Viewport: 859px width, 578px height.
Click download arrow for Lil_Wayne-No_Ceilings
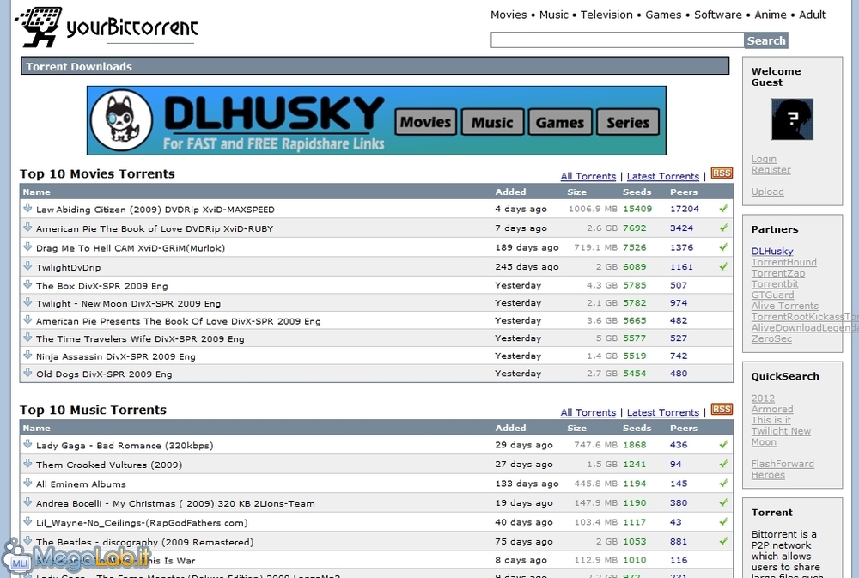[27, 521]
